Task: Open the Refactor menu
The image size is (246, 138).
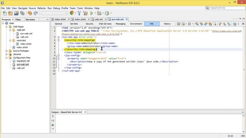Action: tap(42, 8)
